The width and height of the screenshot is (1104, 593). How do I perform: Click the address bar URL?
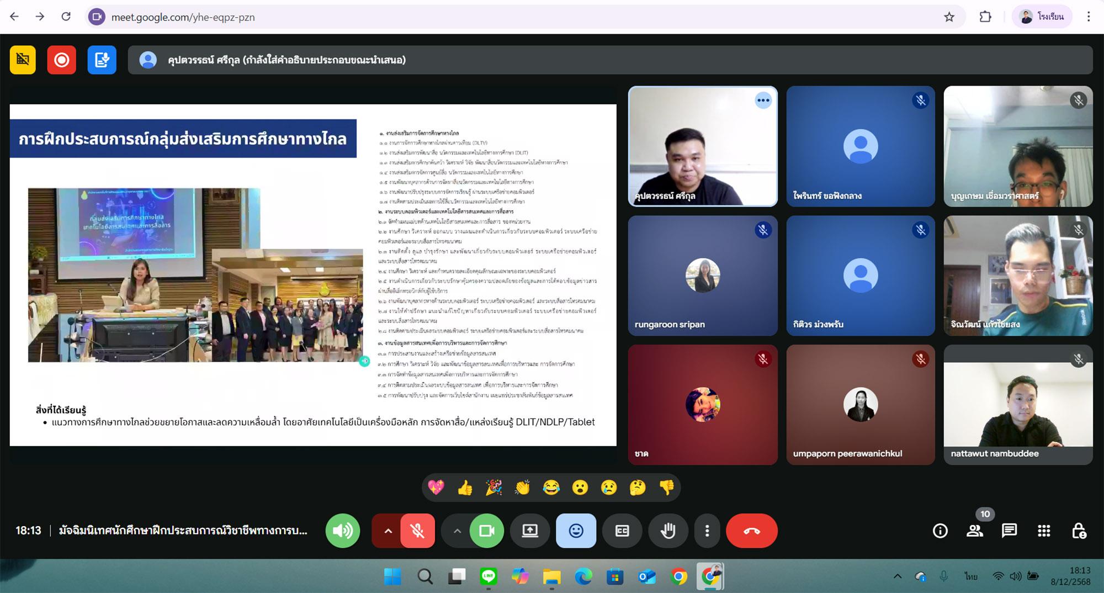tap(183, 17)
